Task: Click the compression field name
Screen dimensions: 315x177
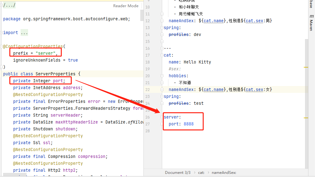Action: pos(92,156)
